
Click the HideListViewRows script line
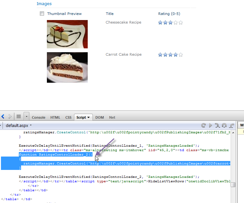point(124,181)
